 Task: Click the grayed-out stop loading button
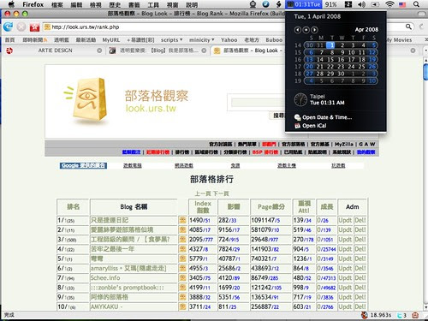coord(21,27)
